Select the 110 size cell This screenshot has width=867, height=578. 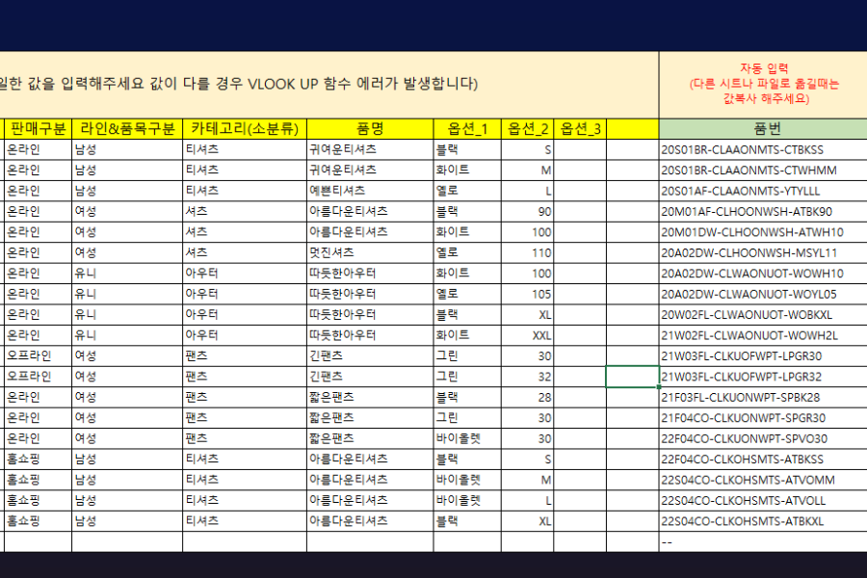pos(528,252)
